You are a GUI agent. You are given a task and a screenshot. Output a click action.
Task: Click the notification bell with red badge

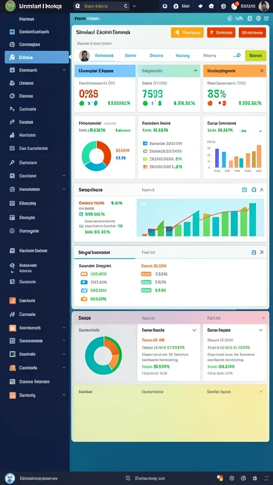click(234, 6)
